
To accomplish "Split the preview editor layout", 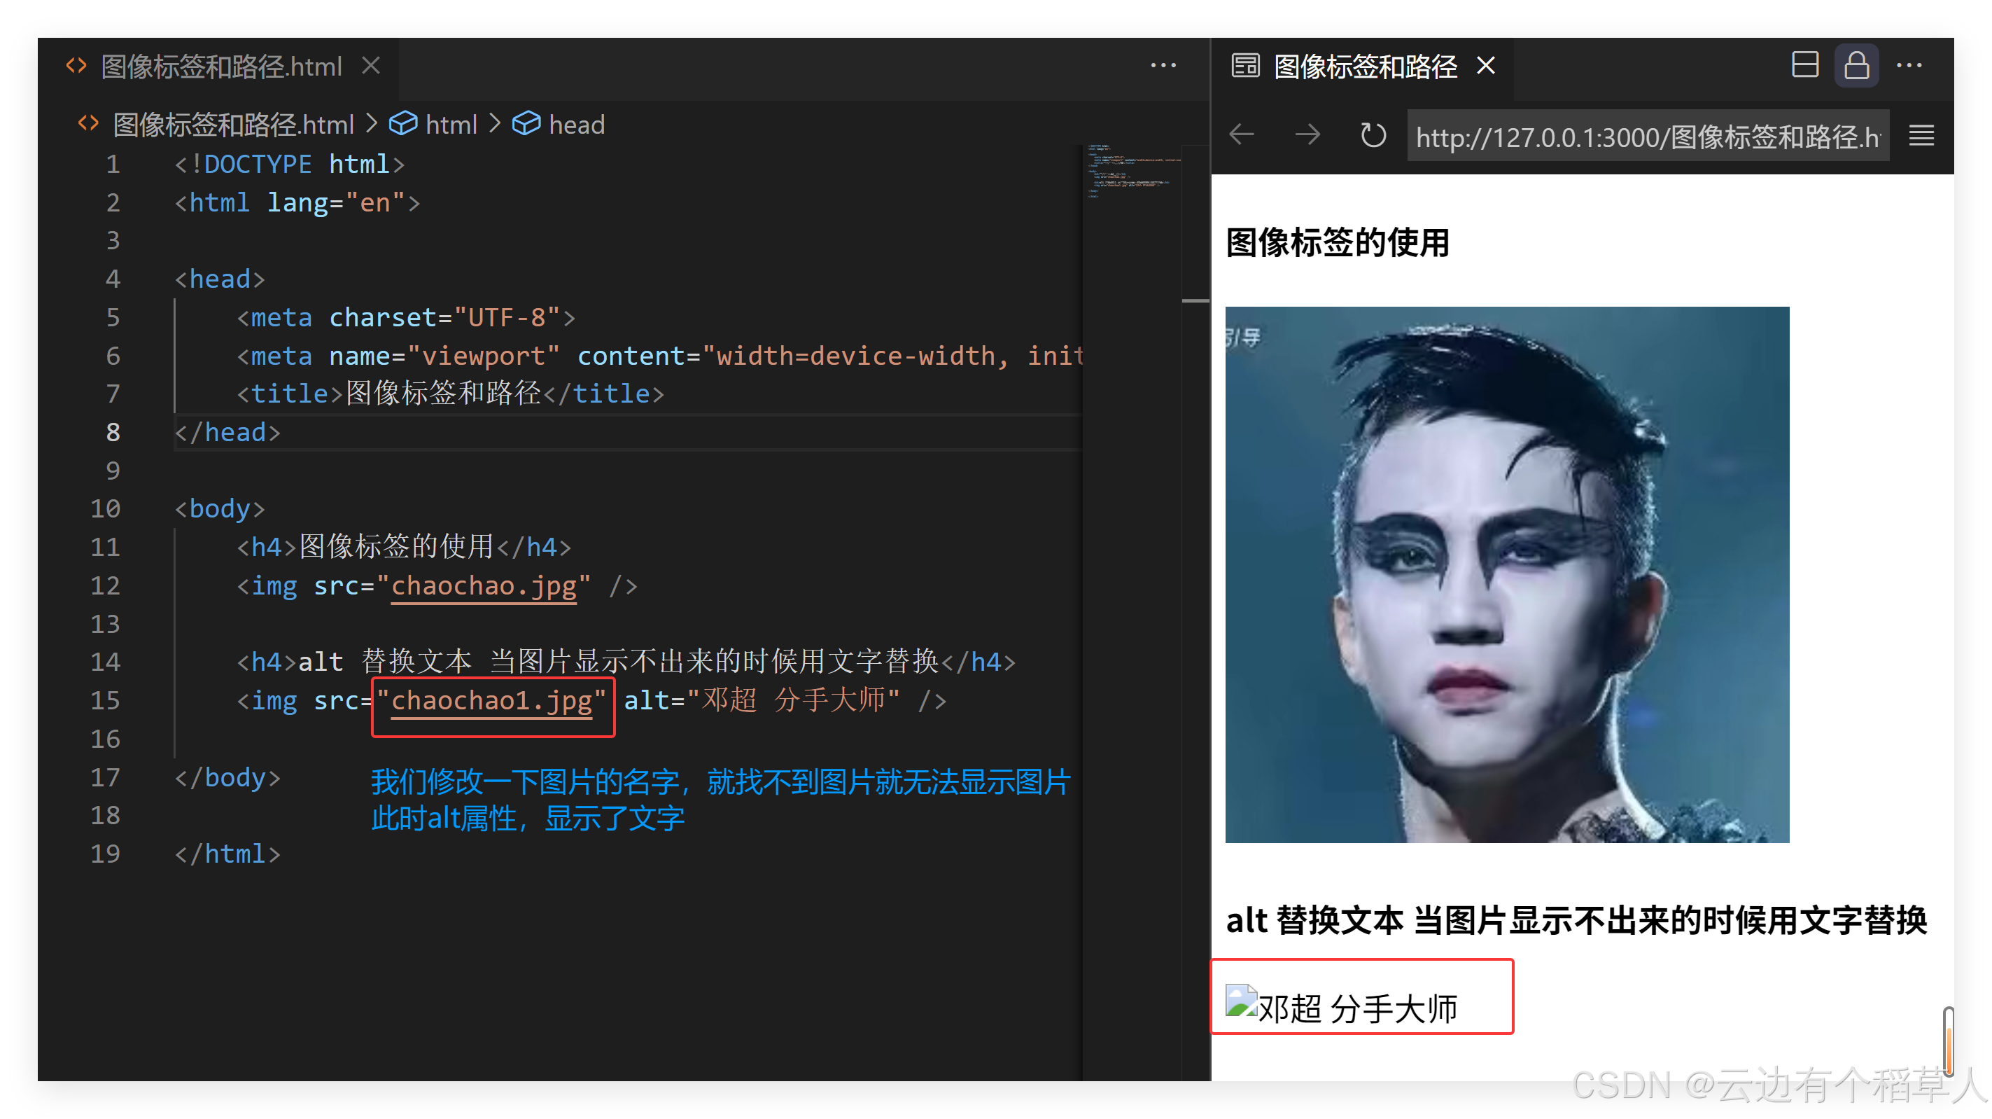I will click(x=1805, y=65).
